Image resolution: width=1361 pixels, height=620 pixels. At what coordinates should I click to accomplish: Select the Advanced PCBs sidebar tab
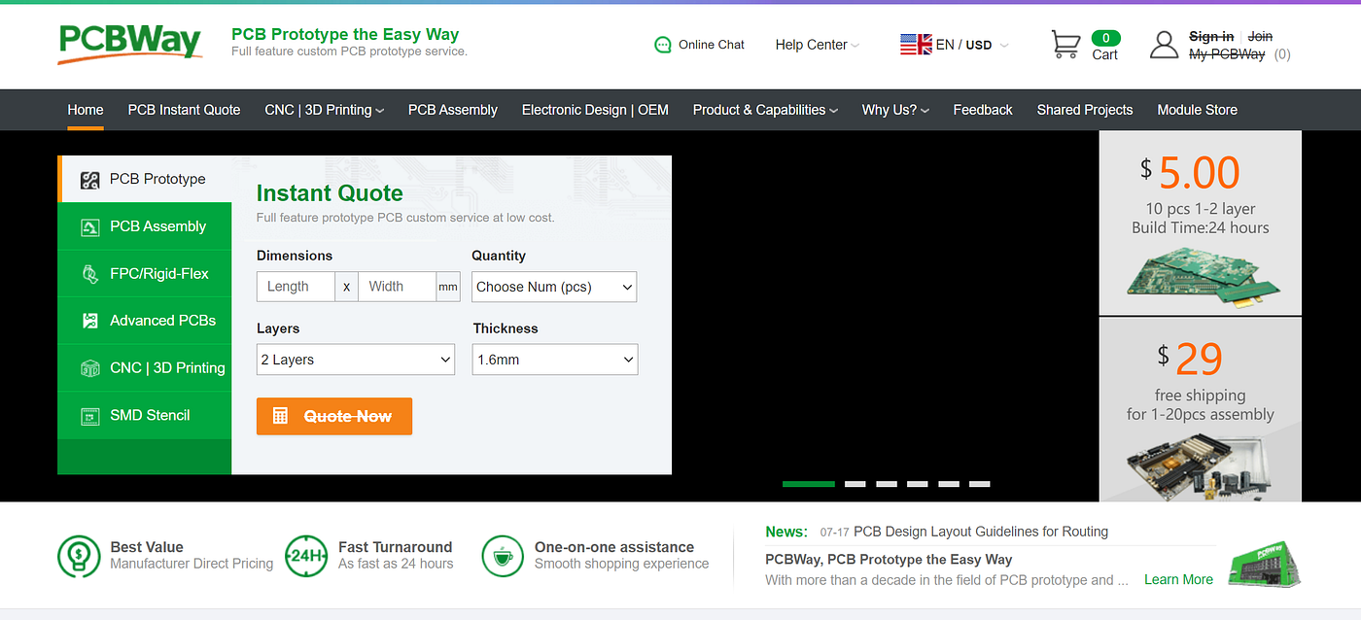tap(145, 321)
